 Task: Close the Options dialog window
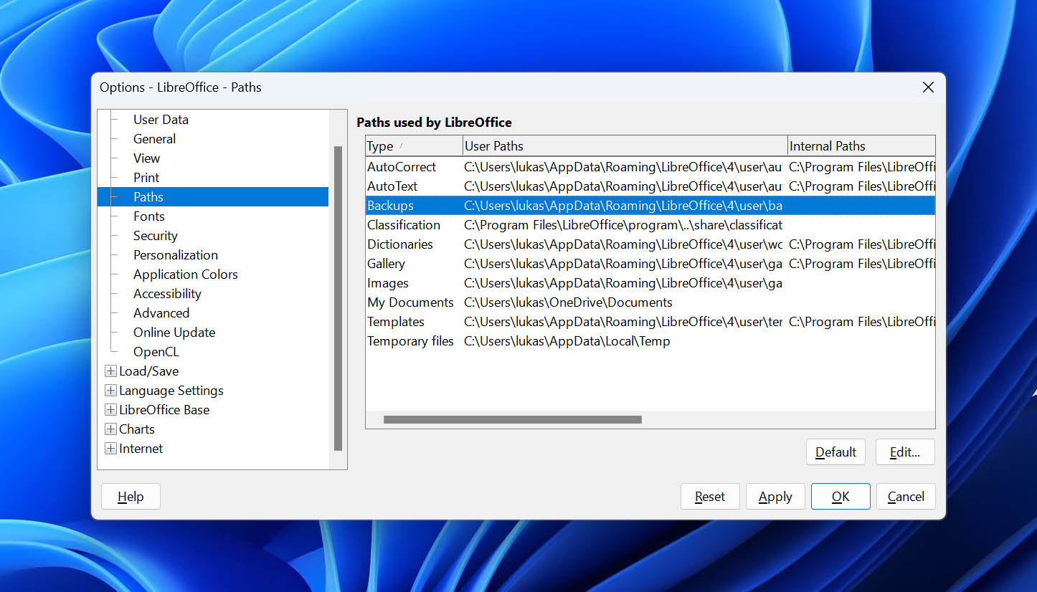pos(928,87)
